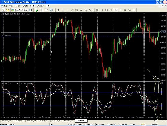Screen dimensions: 167x126
Task: Restore down the inner chart window
Action: pyautogui.click(x=162, y=6)
